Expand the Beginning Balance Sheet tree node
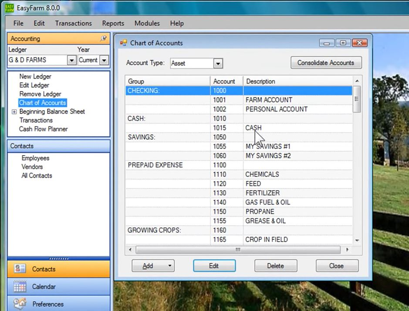 (14, 112)
